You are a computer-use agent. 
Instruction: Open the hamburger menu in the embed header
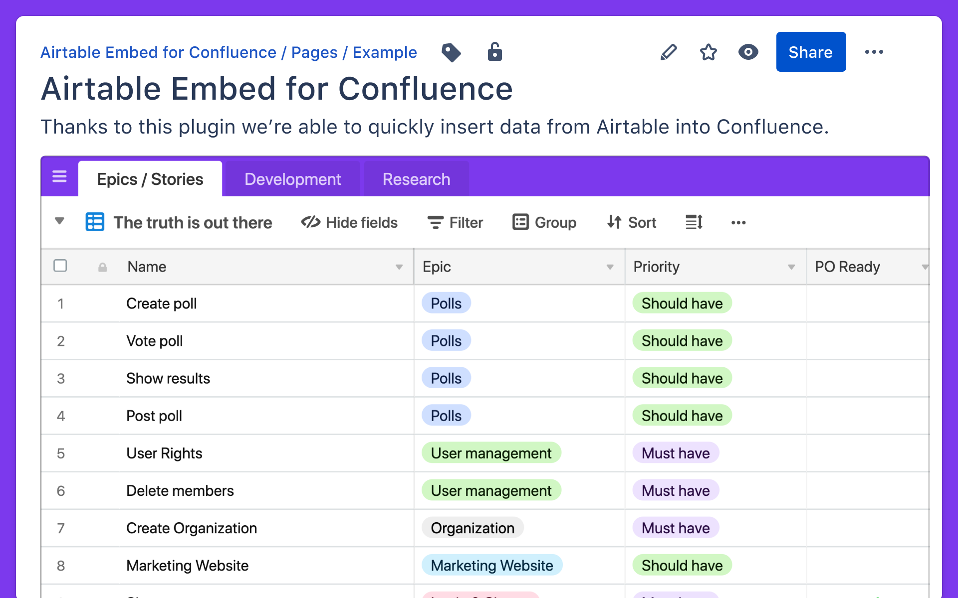click(59, 177)
